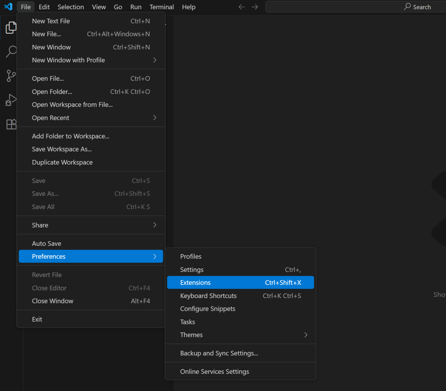Click the Close Editor entry
The width and height of the screenshot is (446, 391).
pyautogui.click(x=91, y=288)
